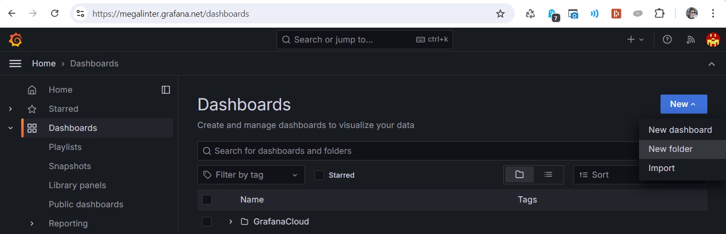Open the help question mark icon
Viewport: 726px width, 234px height.
click(667, 40)
